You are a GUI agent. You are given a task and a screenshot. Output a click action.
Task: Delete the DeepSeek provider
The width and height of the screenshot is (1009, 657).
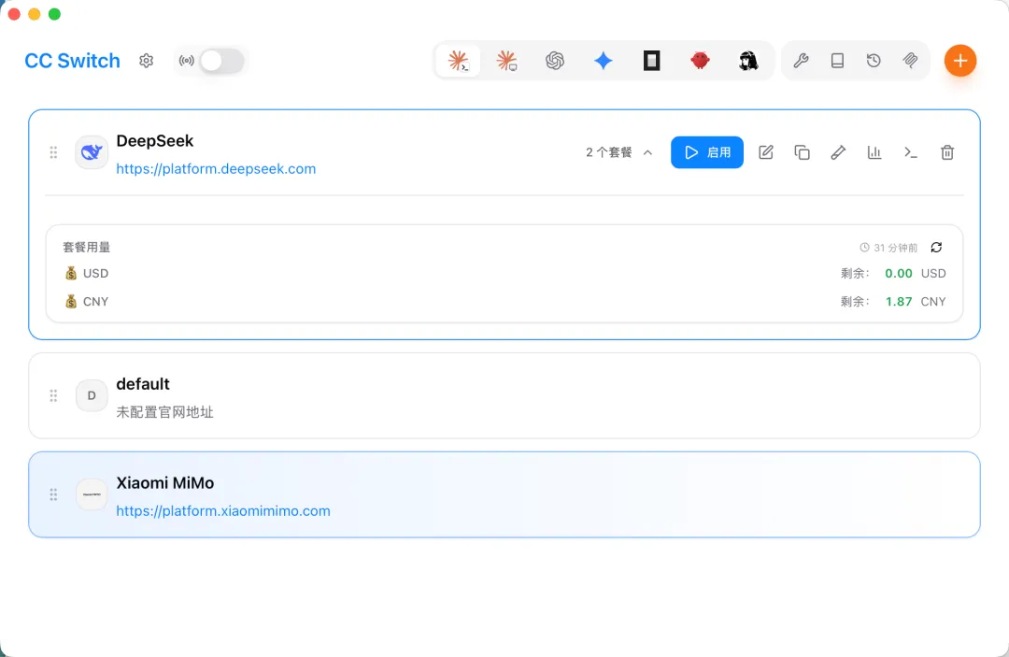(x=947, y=152)
